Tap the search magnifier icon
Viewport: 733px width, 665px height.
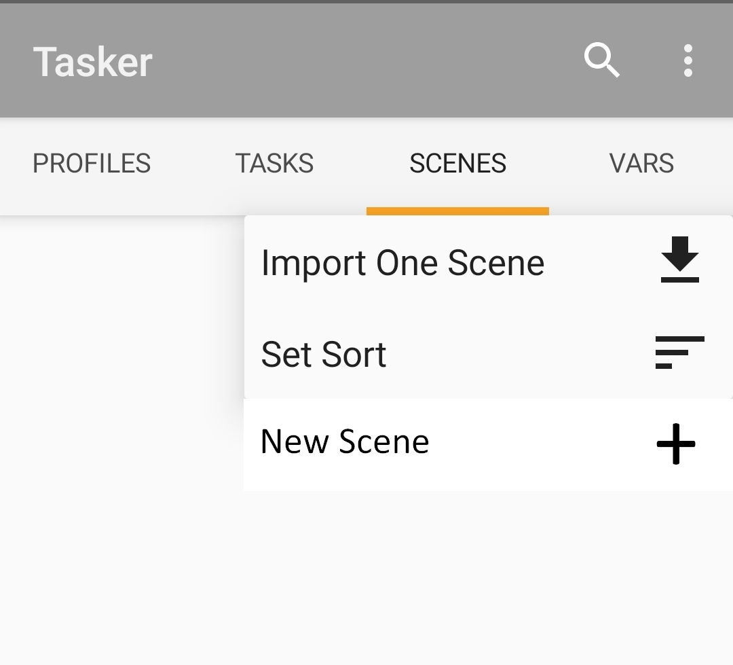[601, 60]
